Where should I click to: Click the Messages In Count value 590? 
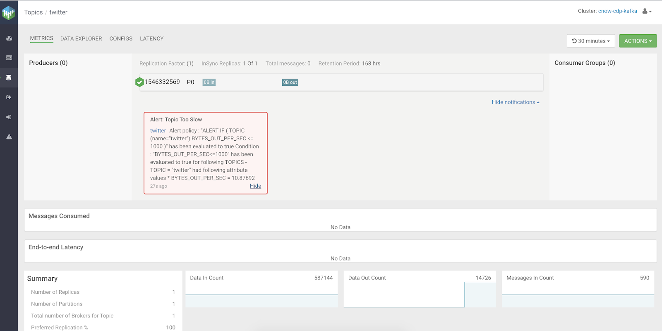pyautogui.click(x=645, y=278)
